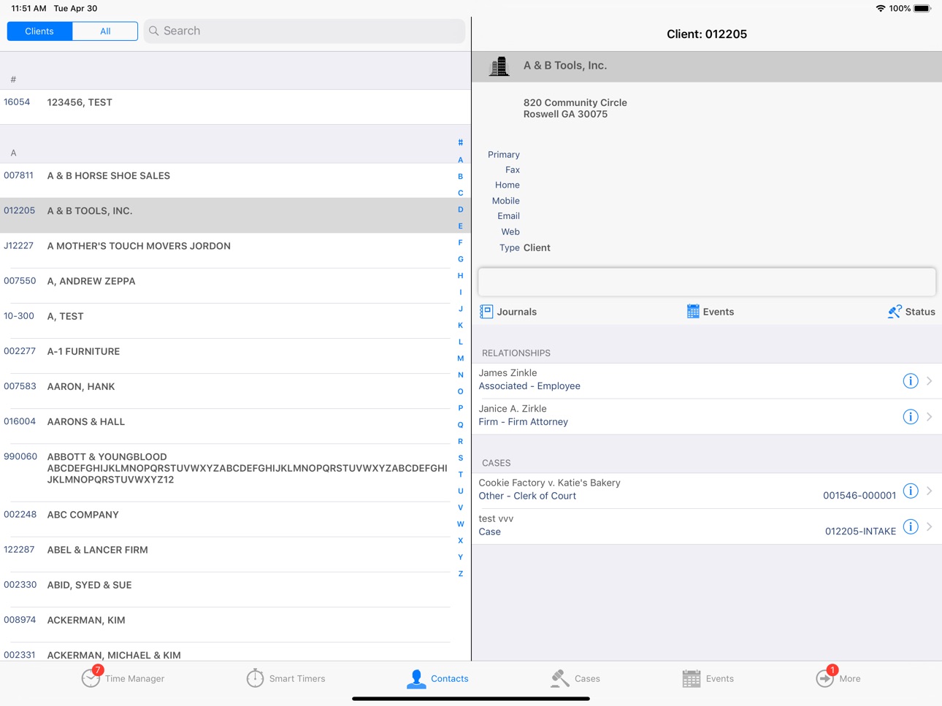Select client A, TEST
The height and width of the screenshot is (706, 942).
235,321
